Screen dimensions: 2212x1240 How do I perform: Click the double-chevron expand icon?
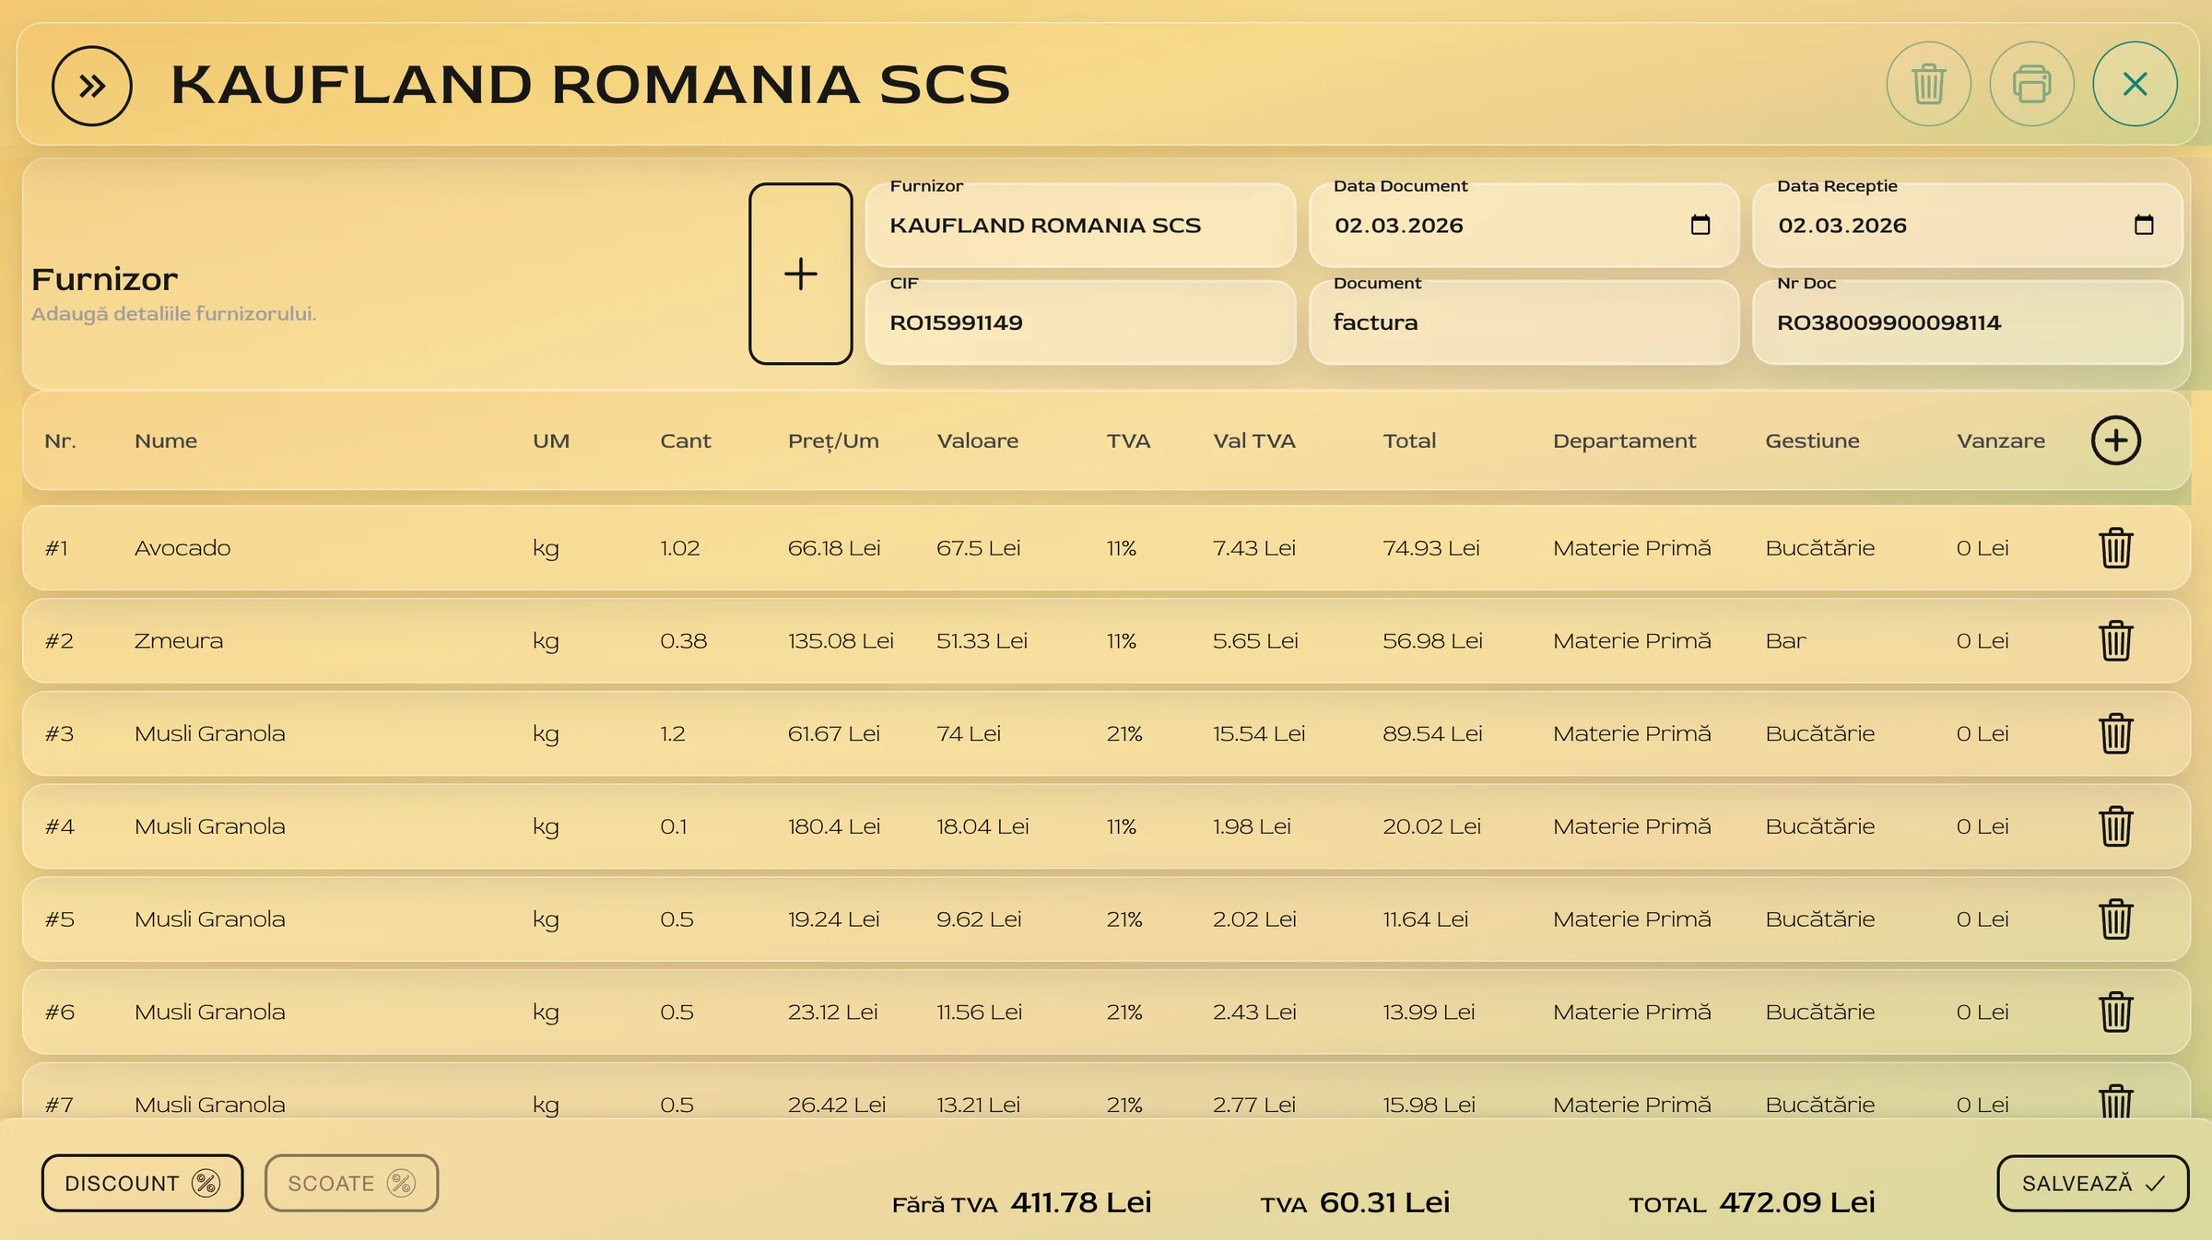(x=91, y=86)
